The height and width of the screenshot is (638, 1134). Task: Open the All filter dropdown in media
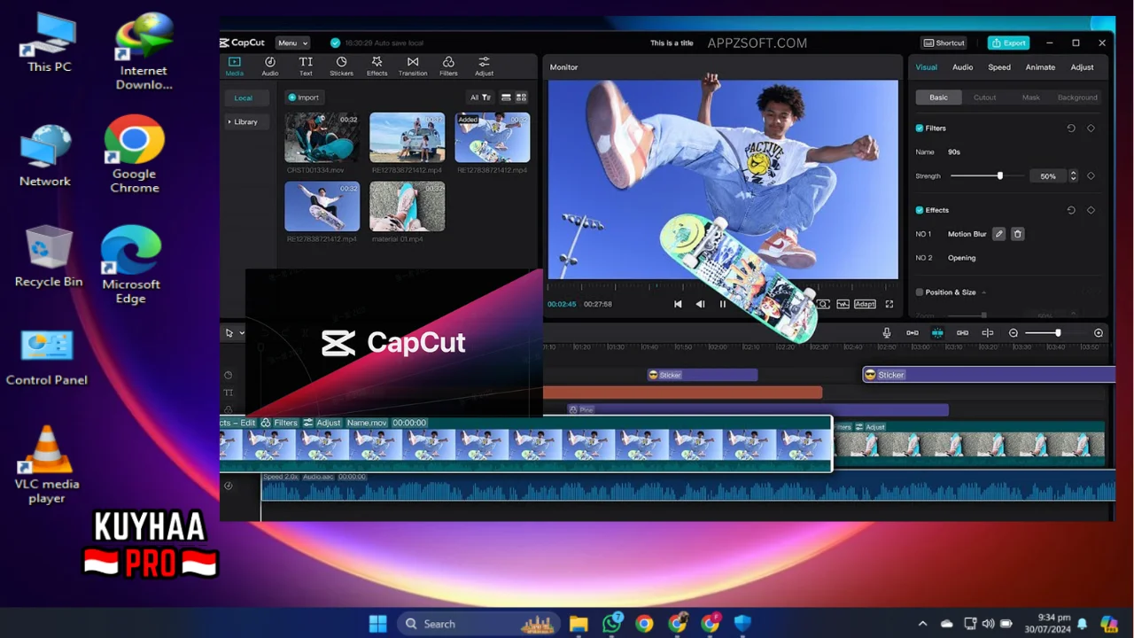(x=480, y=97)
